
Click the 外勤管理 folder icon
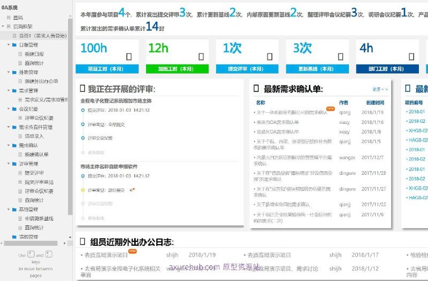14,72
